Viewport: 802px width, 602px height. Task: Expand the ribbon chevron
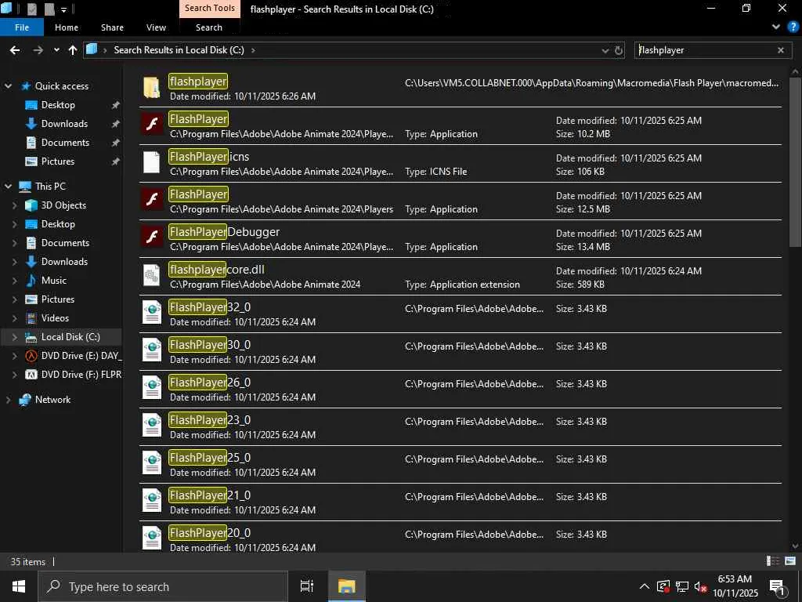point(776,27)
